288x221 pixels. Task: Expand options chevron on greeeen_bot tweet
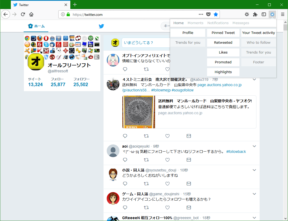(254, 218)
